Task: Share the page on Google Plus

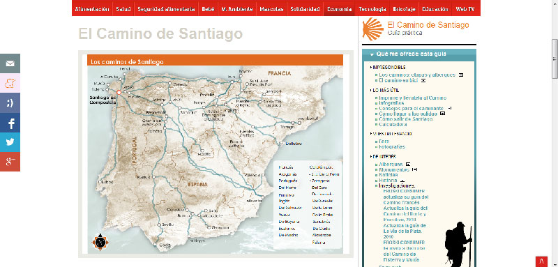Action: click(10, 162)
